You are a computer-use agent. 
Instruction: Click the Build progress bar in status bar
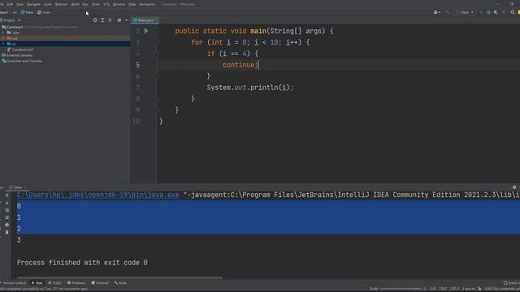point(401,289)
